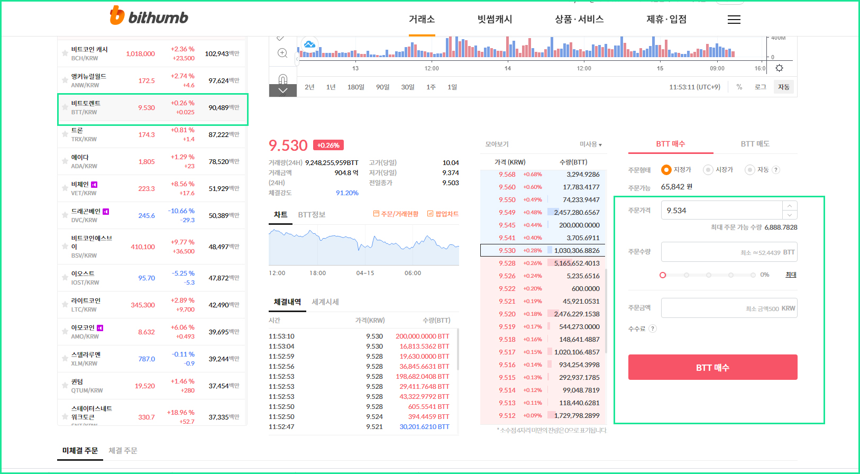Switch to 세계시세 tab
Viewport: 860px width, 474px height.
[x=325, y=302]
